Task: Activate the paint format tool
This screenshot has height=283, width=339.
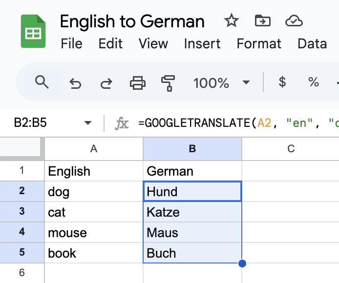Action: 168,83
